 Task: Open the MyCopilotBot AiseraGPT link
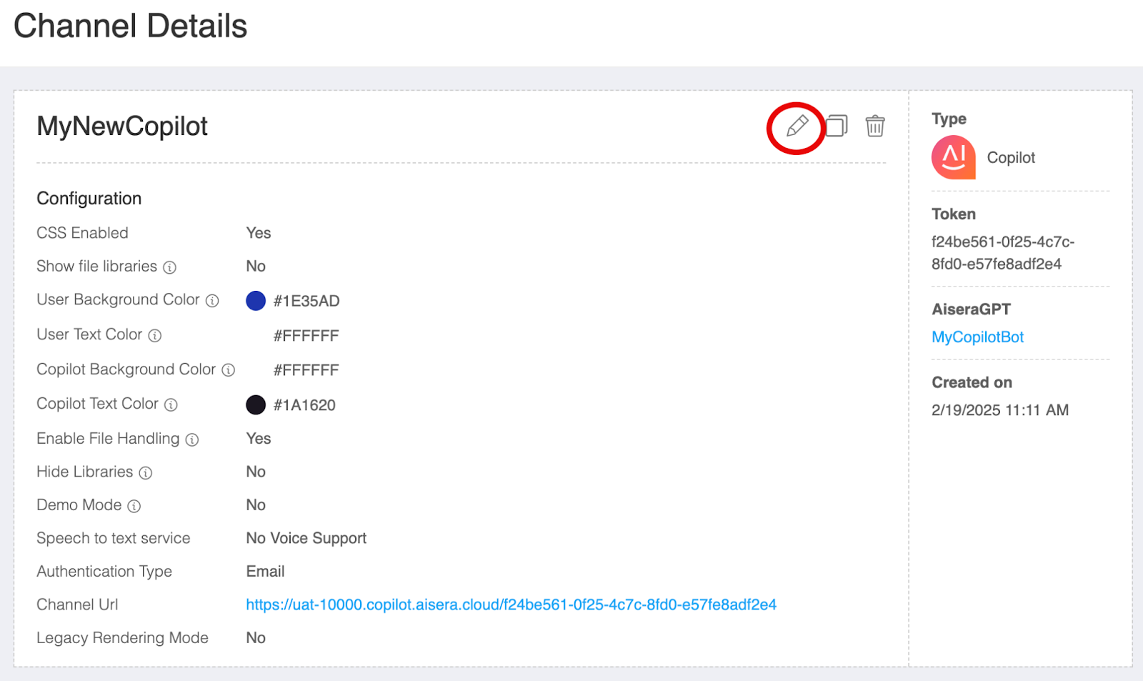tap(977, 337)
